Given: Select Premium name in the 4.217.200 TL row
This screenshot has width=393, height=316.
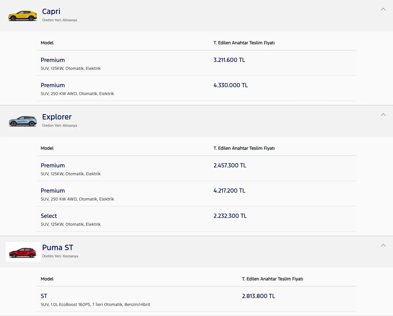Looking at the screenshot, I should [x=53, y=191].
